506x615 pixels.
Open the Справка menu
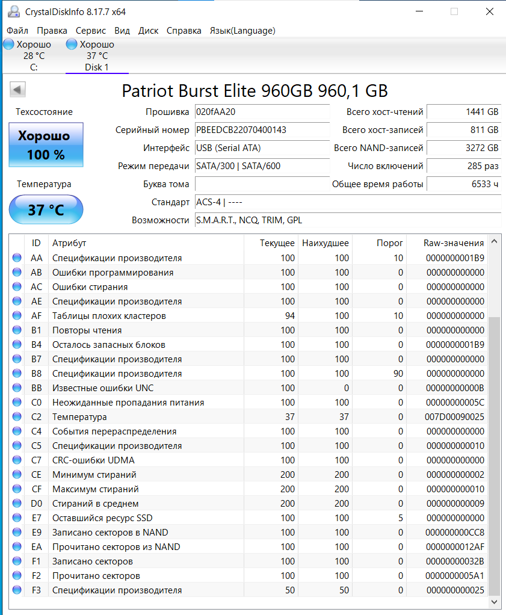(184, 31)
